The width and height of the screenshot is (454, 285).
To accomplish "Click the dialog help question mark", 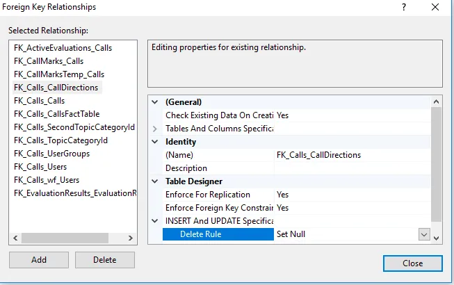I will click(404, 7).
